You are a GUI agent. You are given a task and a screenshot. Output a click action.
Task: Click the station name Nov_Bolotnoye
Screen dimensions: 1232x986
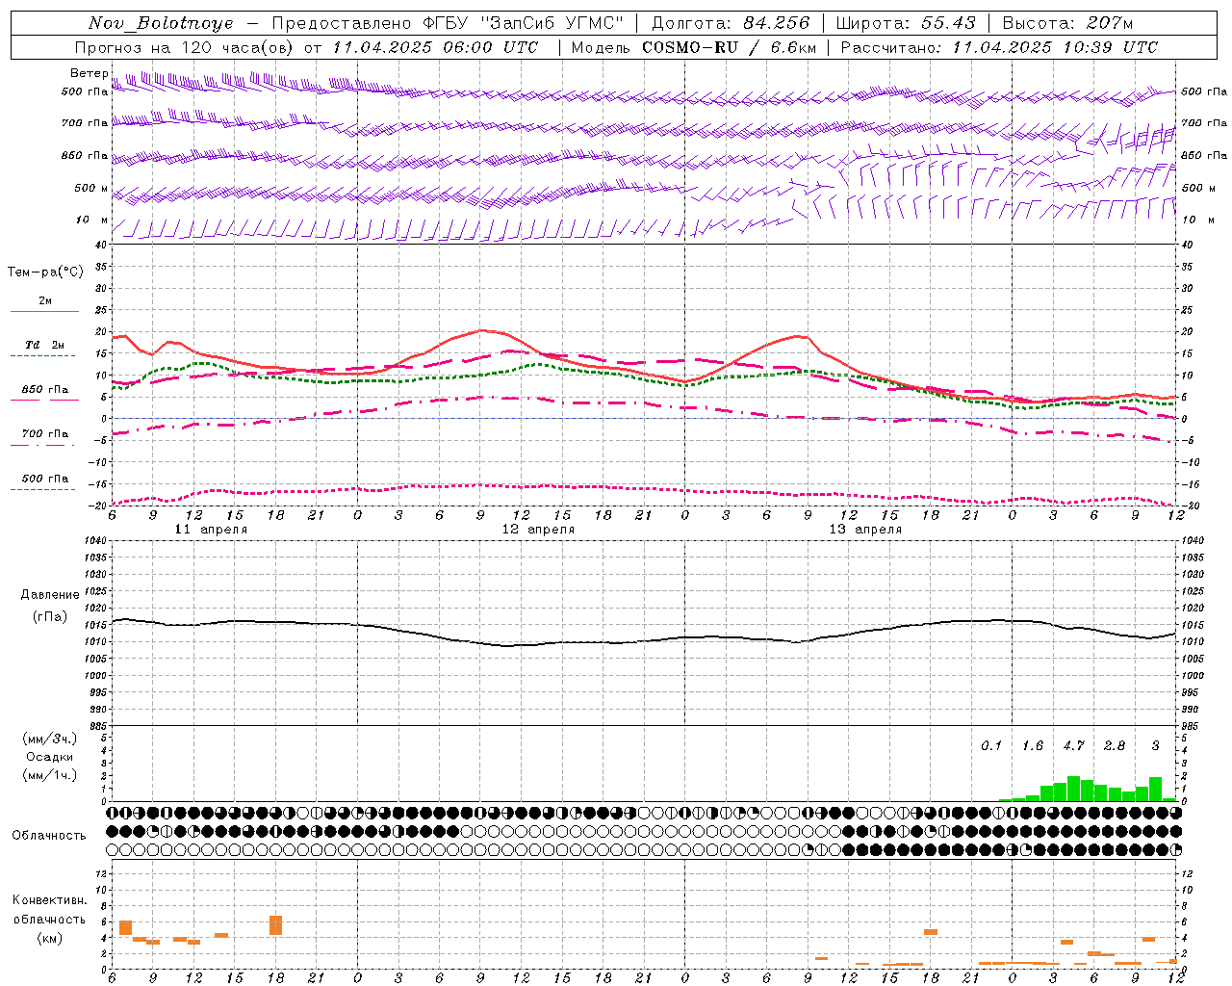click(161, 23)
